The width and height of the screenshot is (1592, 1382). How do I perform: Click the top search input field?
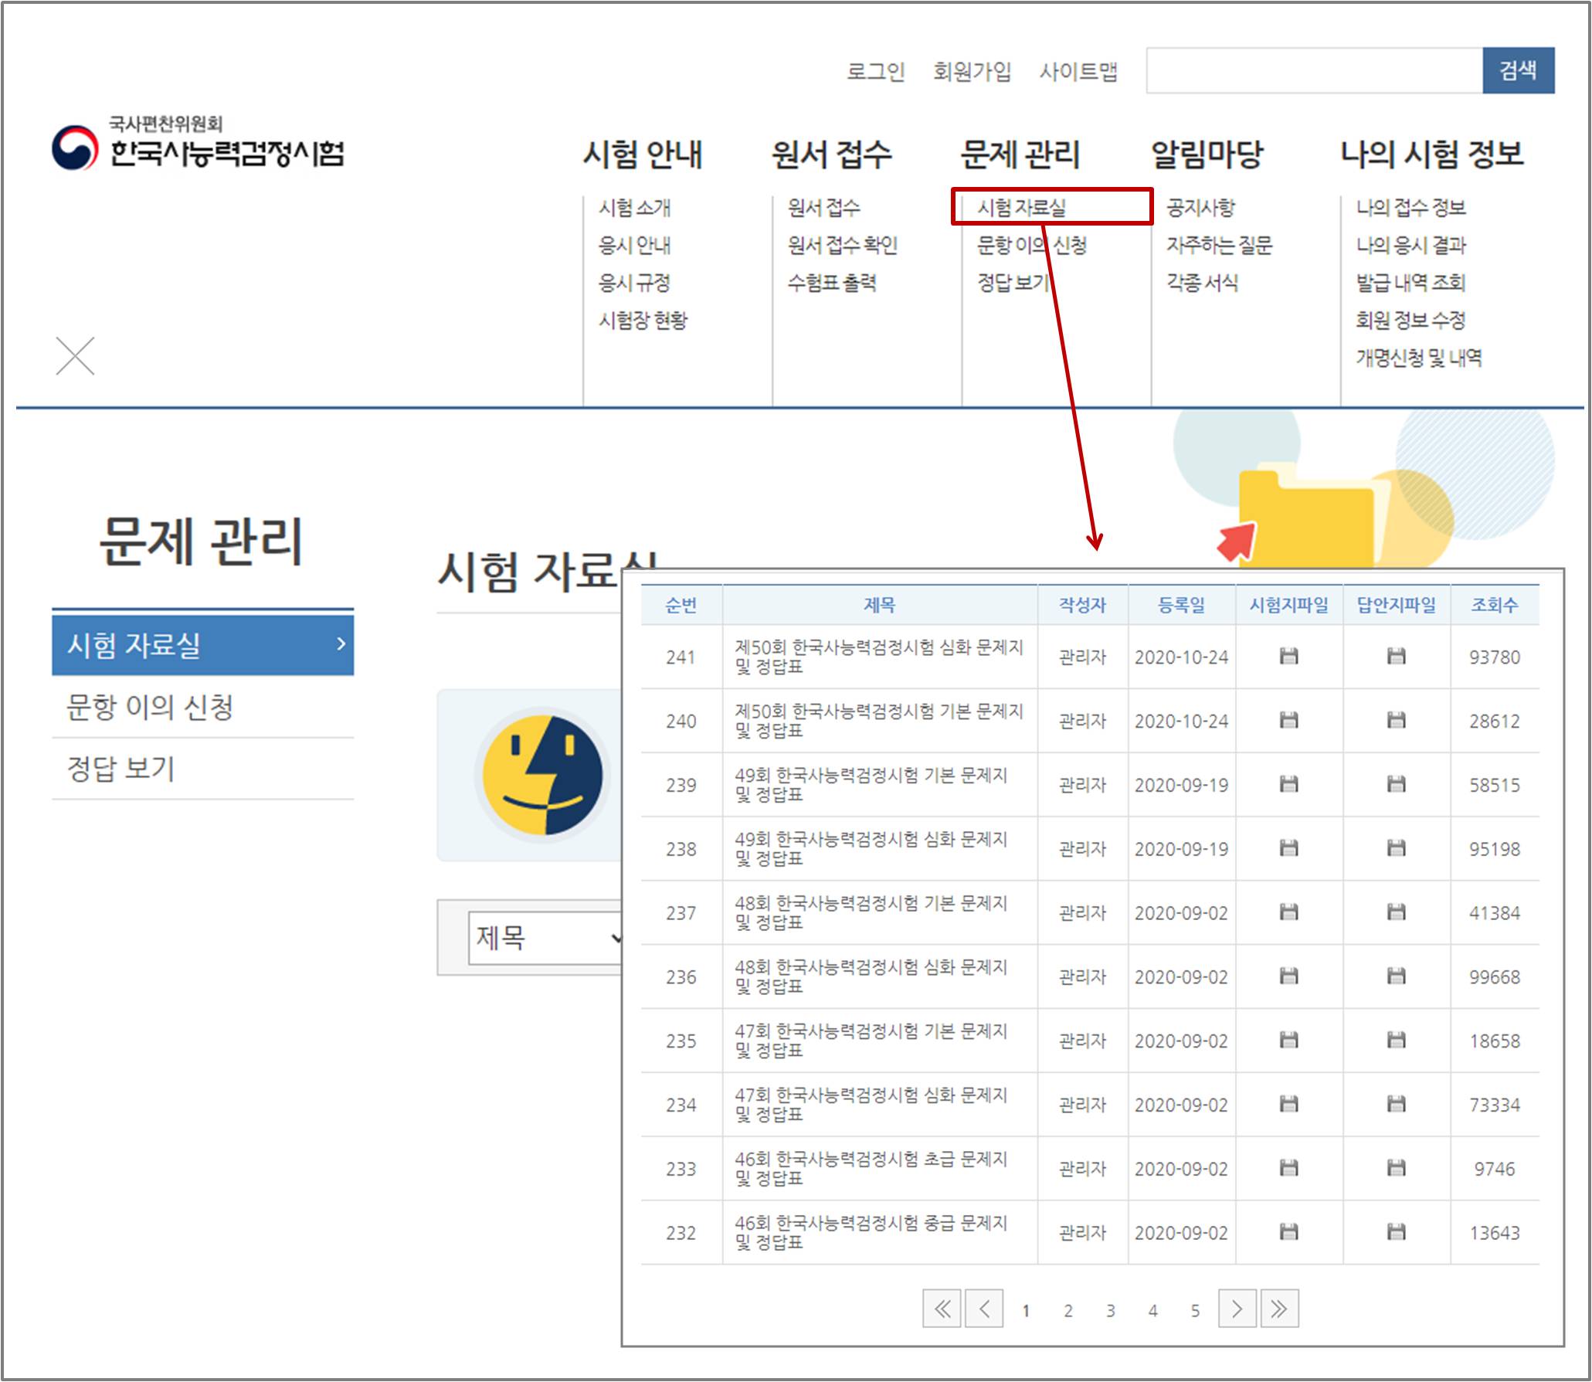click(1313, 70)
